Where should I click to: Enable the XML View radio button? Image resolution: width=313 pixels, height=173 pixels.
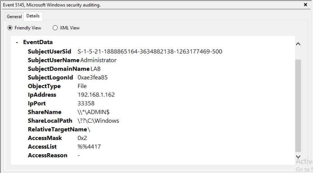(x=55, y=28)
